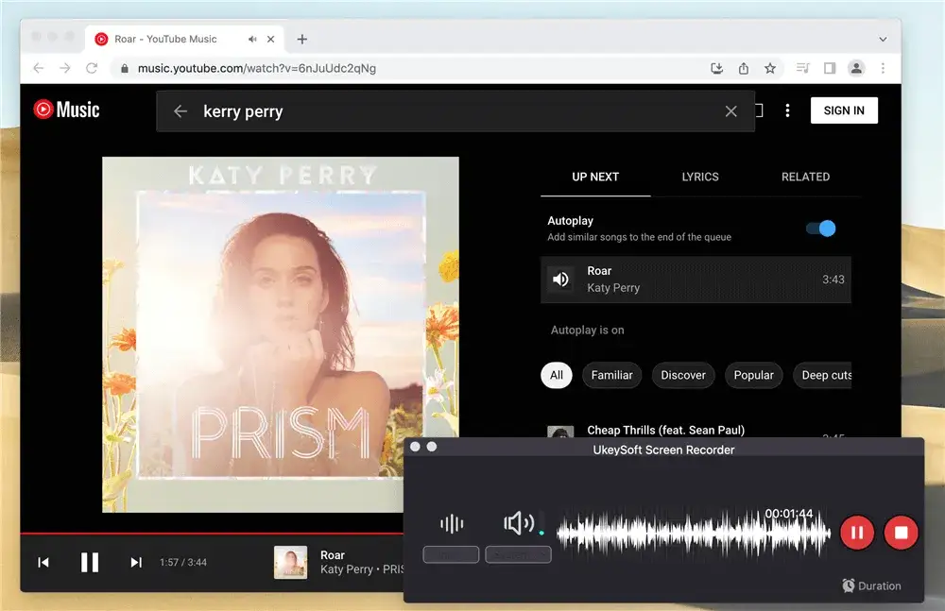Open the browser profile menu

[x=856, y=68]
